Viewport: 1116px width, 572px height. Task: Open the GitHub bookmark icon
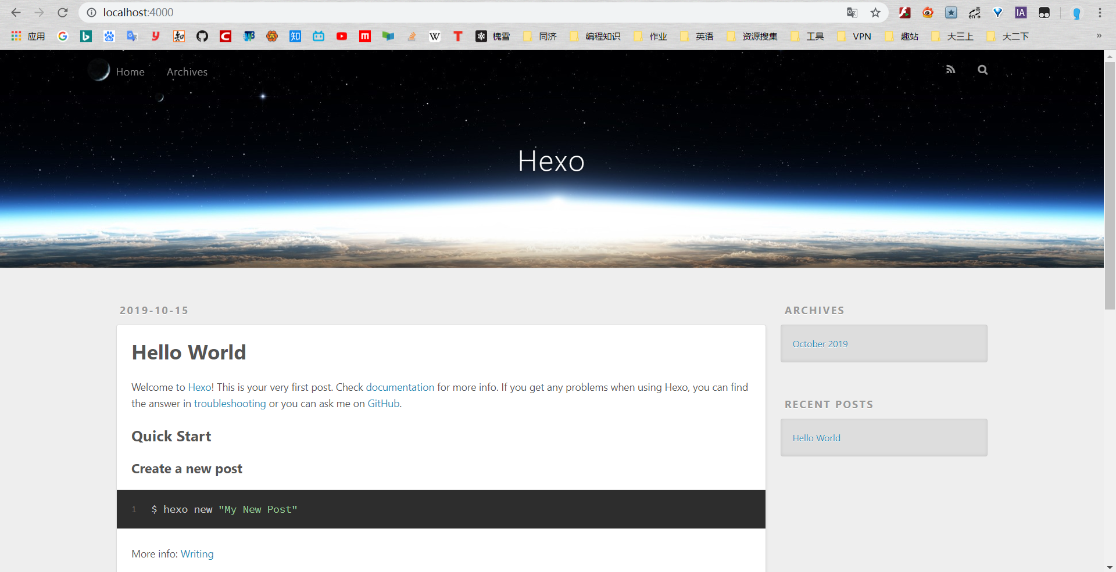click(x=202, y=37)
